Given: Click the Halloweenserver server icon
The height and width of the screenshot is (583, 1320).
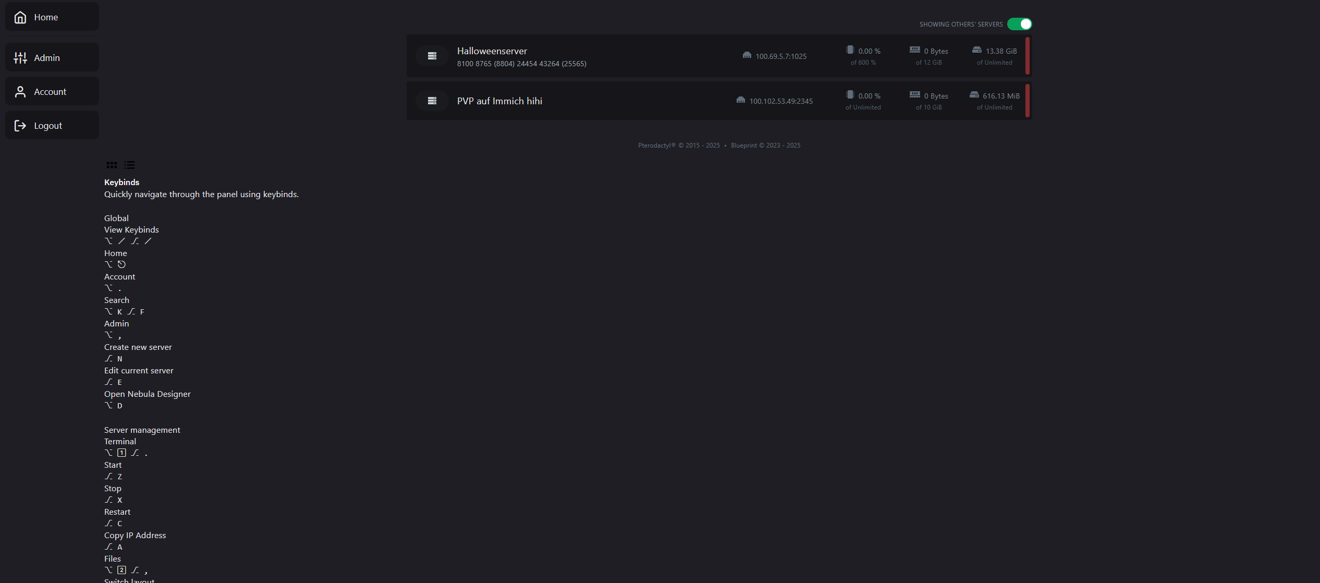Looking at the screenshot, I should (x=432, y=56).
